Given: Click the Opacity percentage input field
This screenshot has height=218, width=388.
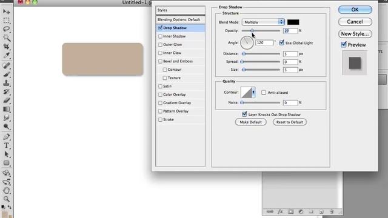Looking at the screenshot, I should [x=290, y=31].
